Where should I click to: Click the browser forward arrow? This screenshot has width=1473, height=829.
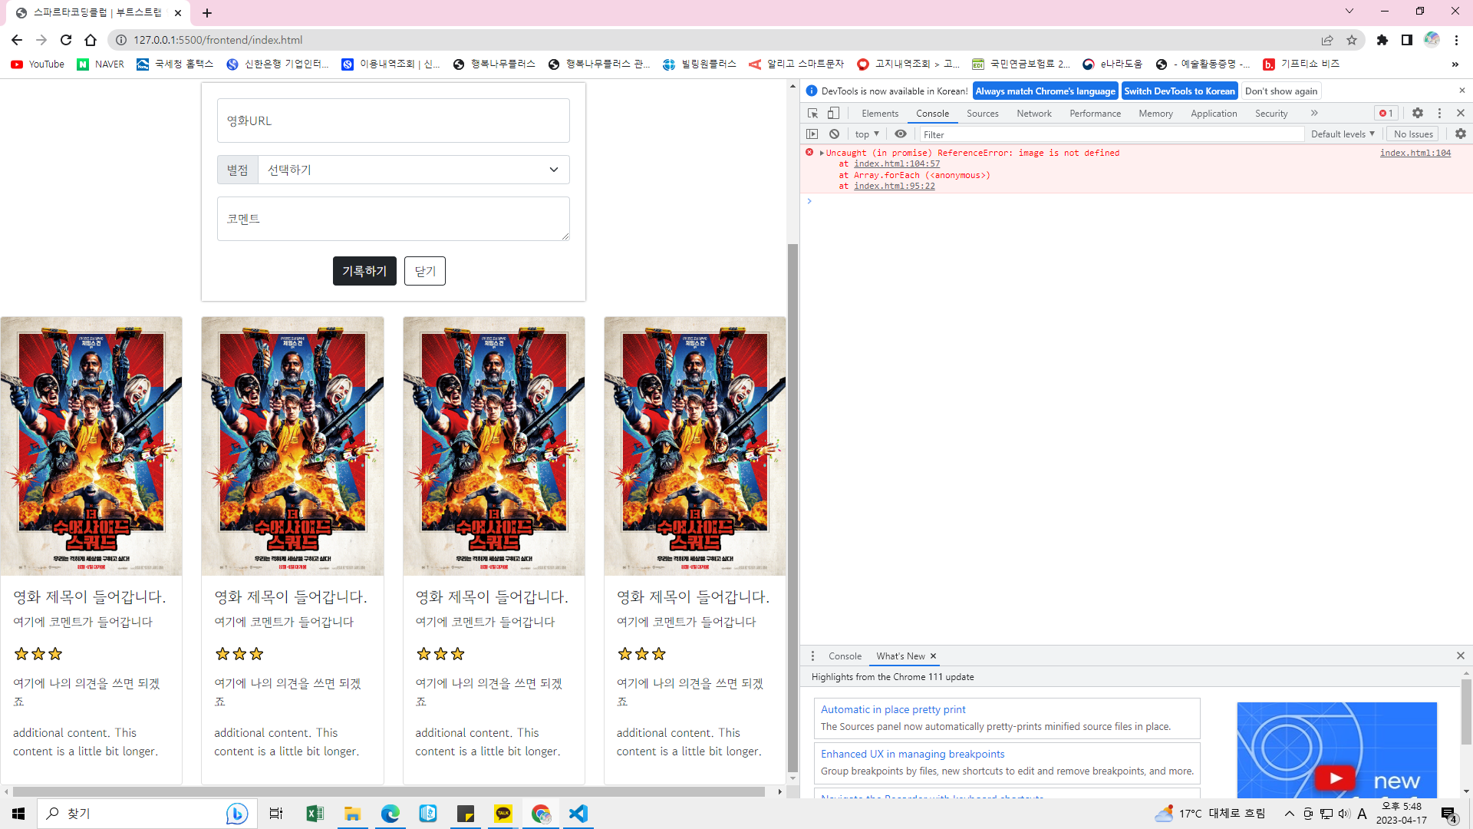click(x=41, y=40)
